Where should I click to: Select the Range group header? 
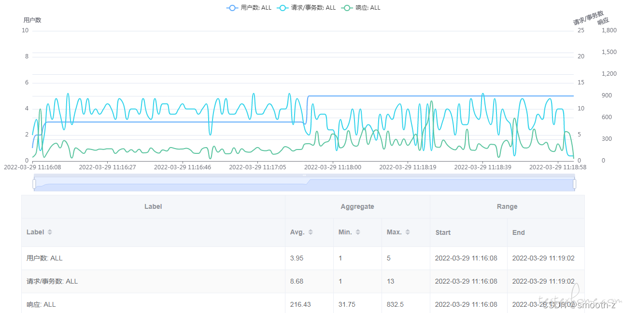pyautogui.click(x=507, y=206)
